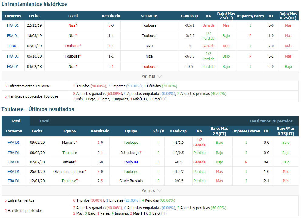Viewport: 302px width, 218px height.
Task: Click result 0-1 on 04/02/18 row
Action: point(111,66)
